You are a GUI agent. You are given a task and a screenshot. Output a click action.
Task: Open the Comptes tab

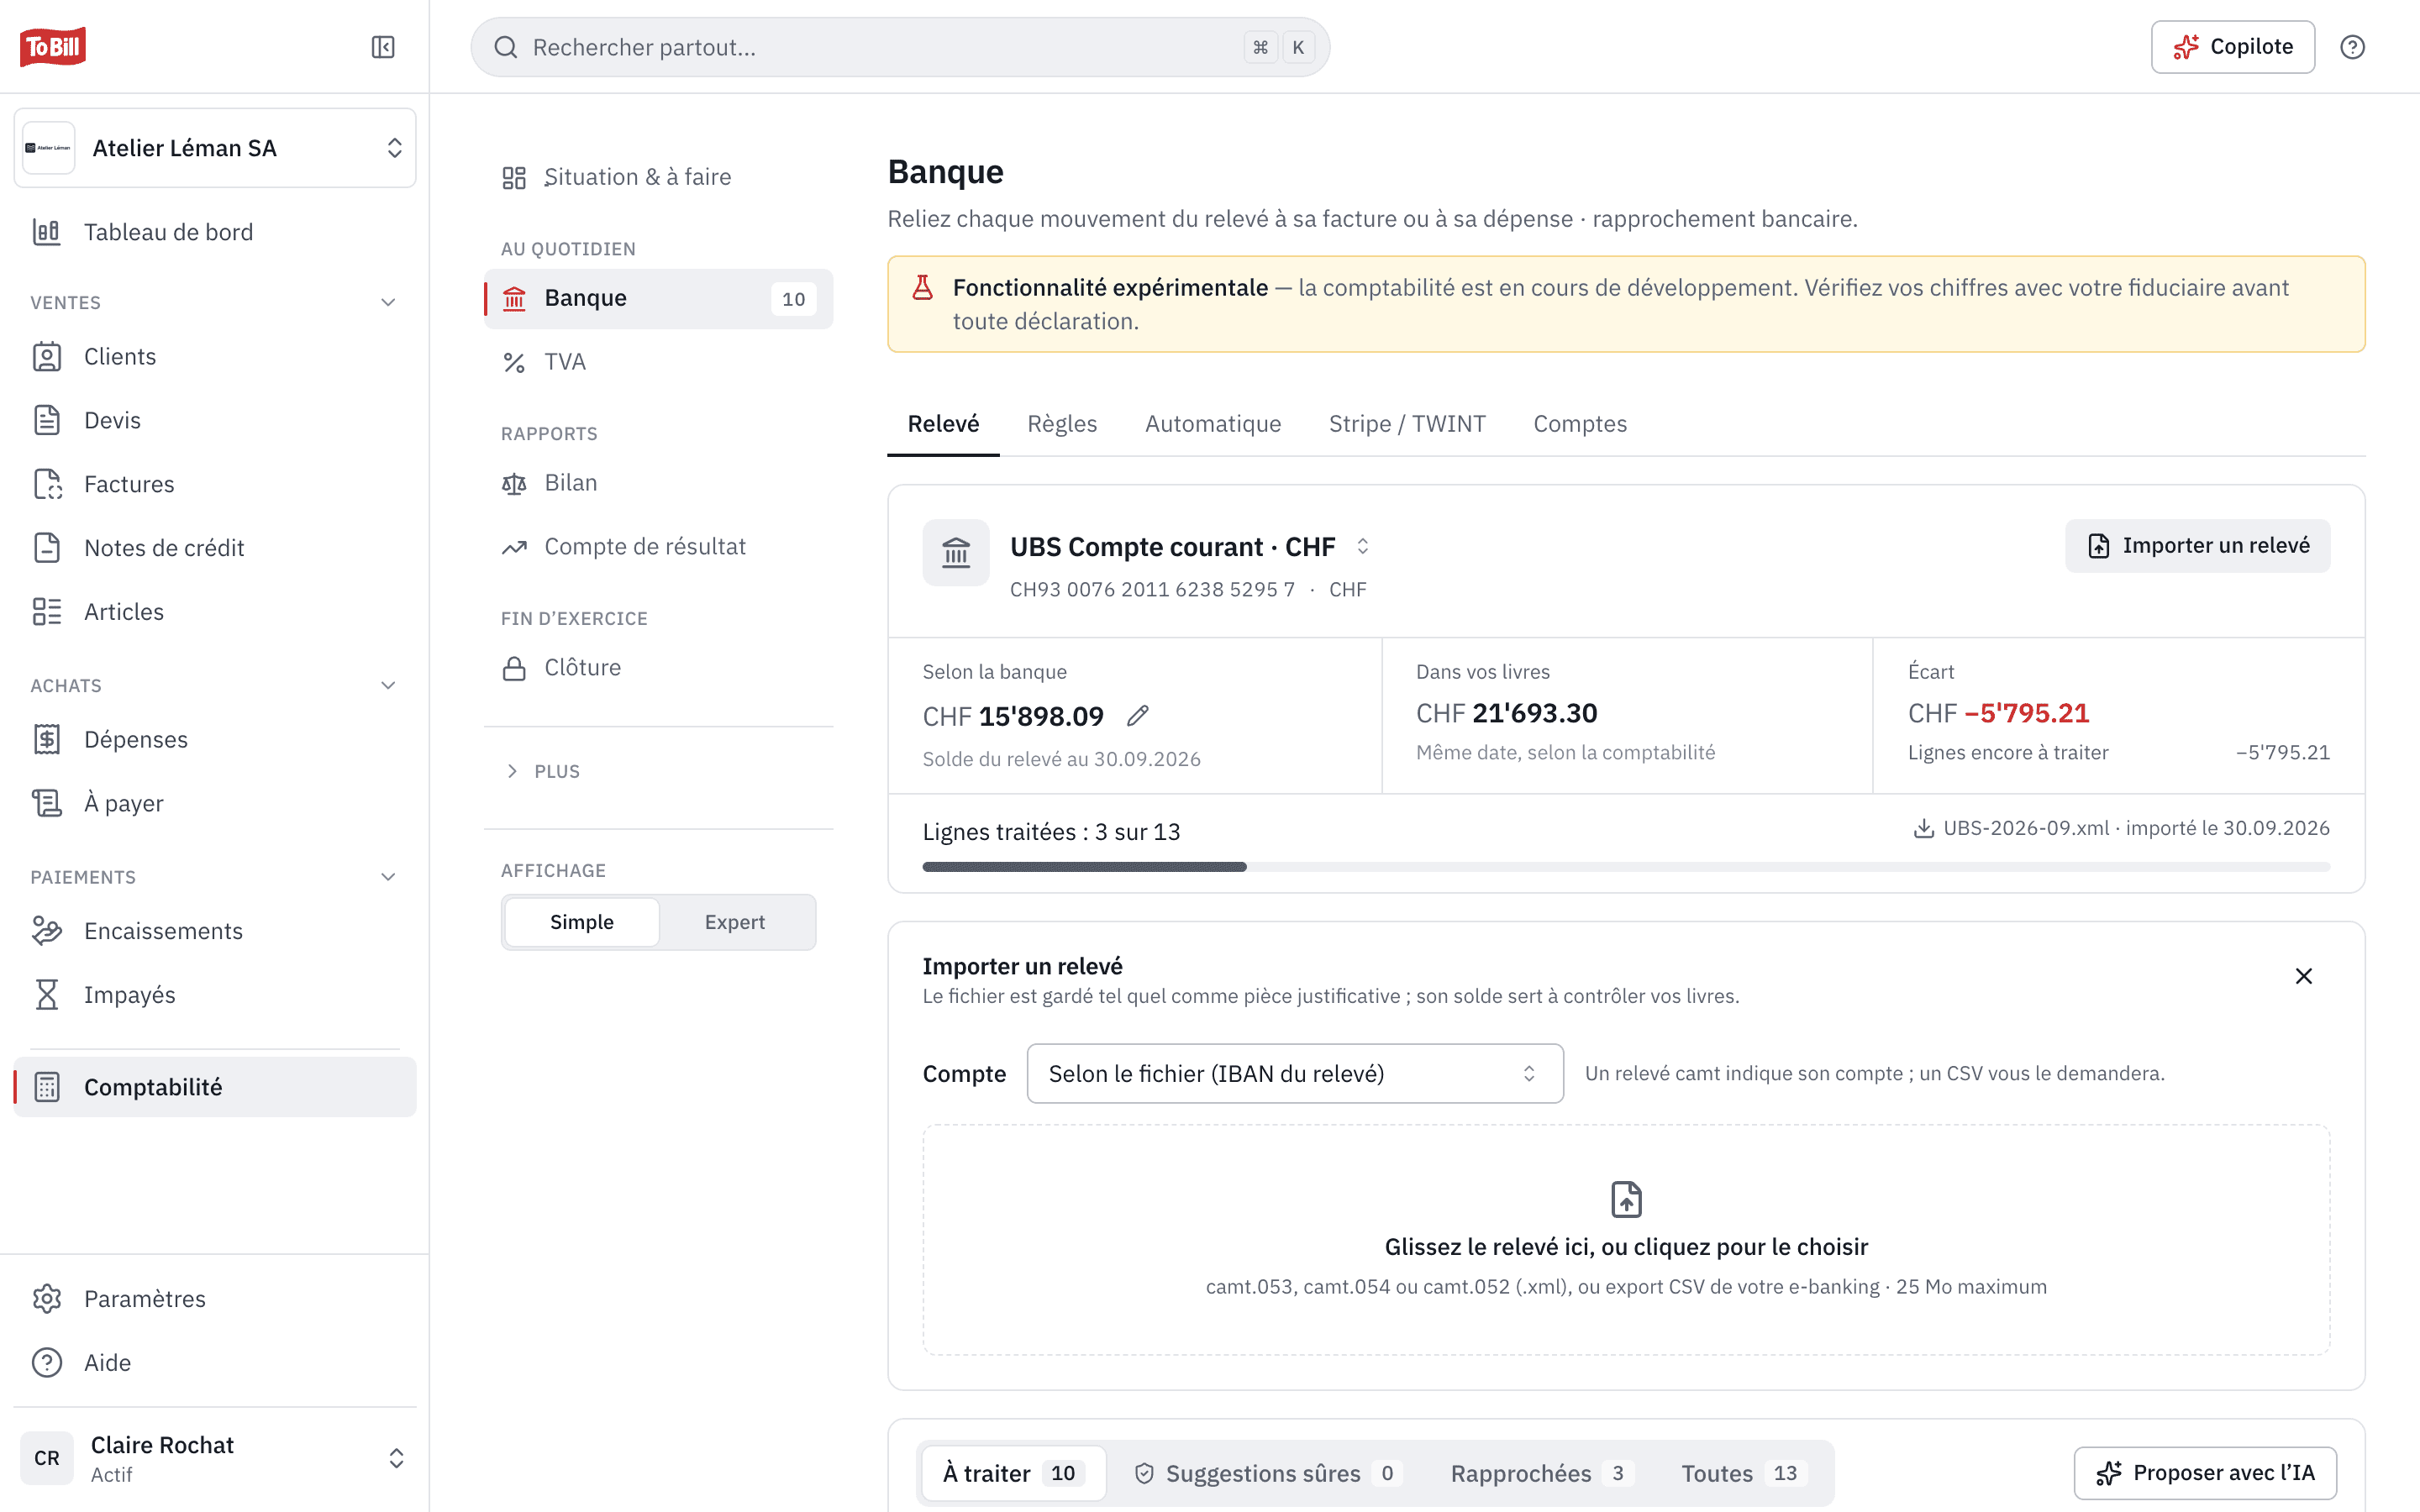(1580, 424)
